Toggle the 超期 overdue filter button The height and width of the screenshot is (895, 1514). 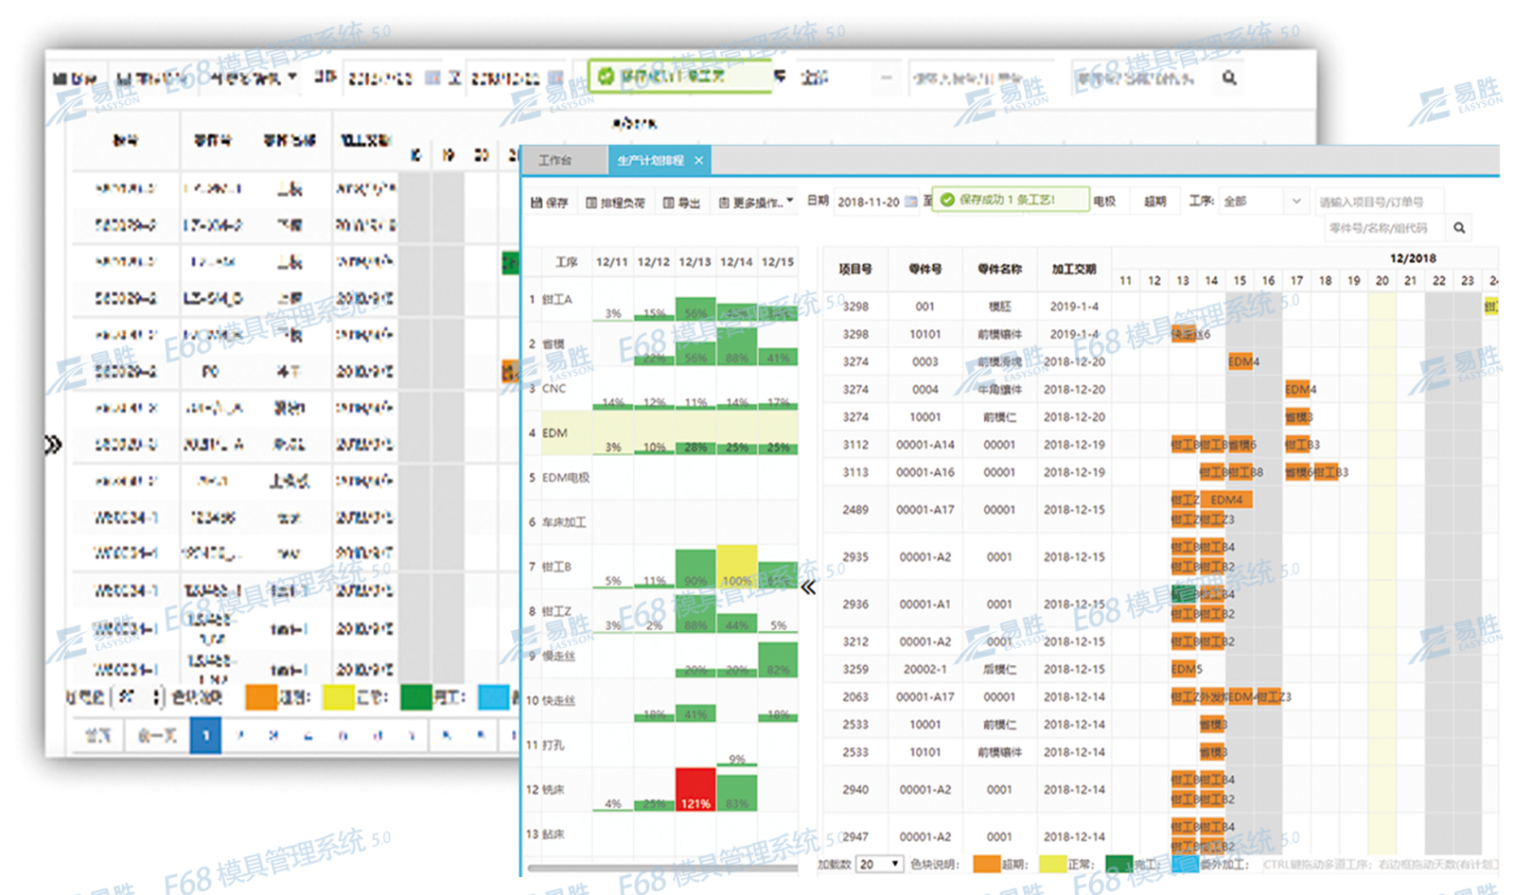click(x=1154, y=202)
